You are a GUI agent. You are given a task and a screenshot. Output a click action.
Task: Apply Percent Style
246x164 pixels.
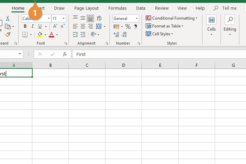click(128, 26)
